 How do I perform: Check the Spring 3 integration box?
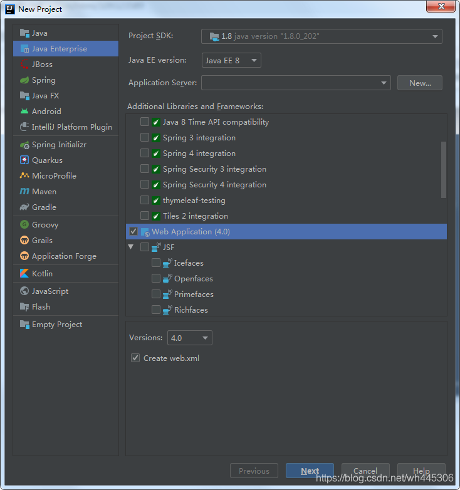(x=145, y=137)
